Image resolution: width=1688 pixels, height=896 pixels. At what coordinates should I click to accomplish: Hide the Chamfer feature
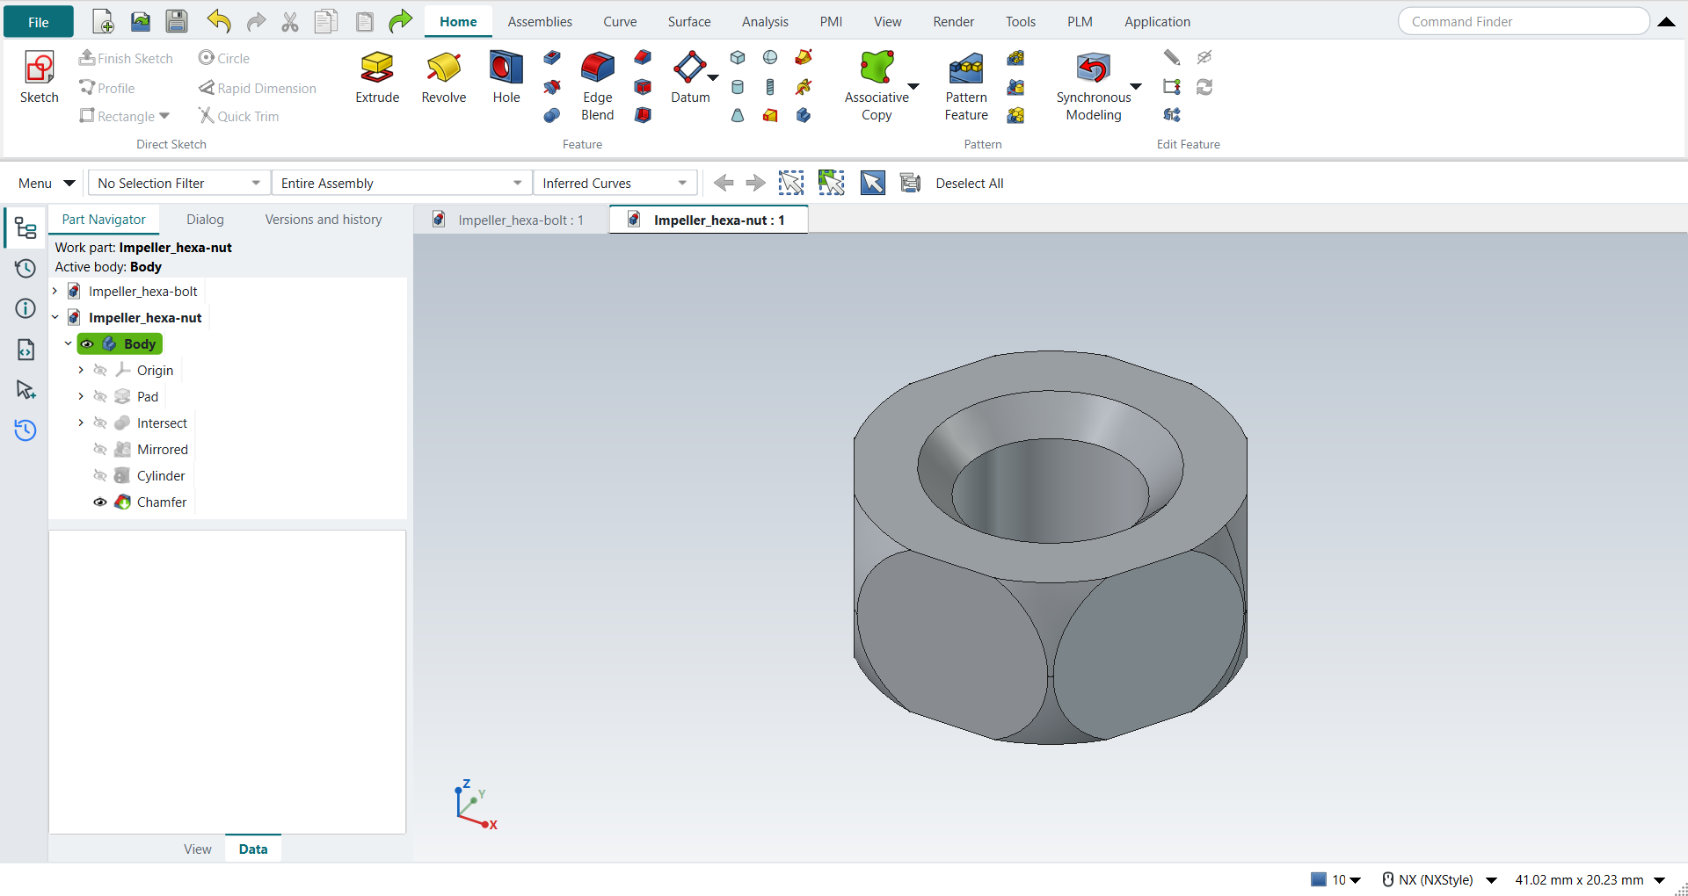tap(100, 502)
